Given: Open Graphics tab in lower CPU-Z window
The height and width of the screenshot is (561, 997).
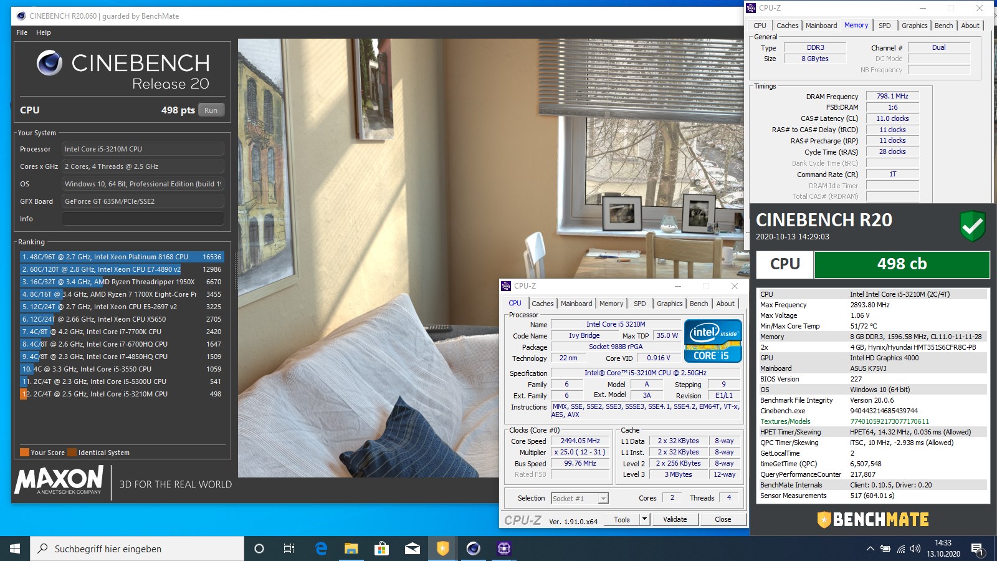Looking at the screenshot, I should (670, 304).
